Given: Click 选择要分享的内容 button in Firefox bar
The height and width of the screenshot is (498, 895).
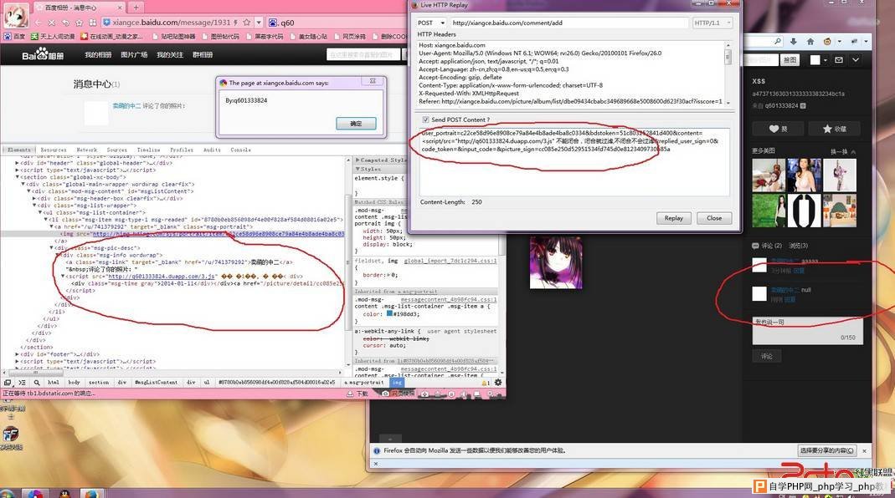Looking at the screenshot, I should pyautogui.click(x=826, y=450).
